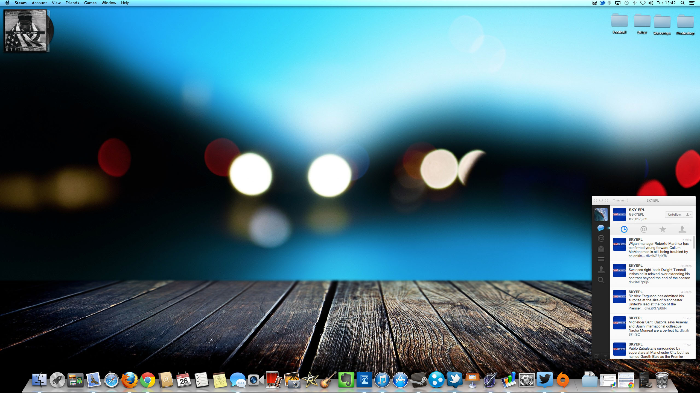The image size is (700, 393).
Task: Open the user actions dropdown beside Unfollow
Action: 689,215
